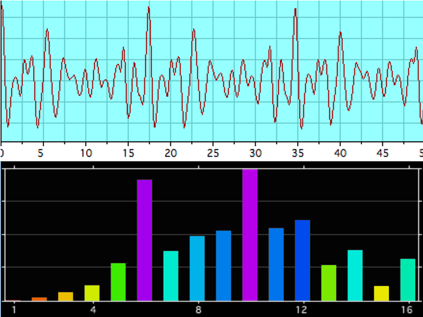Click the teal-green bar above label 16
The image size is (423, 317).
pyautogui.click(x=408, y=280)
